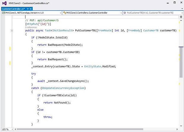The image size is (184, 132).
Task: Collapse the PutCustomerTB method outline
Action: point(12,31)
